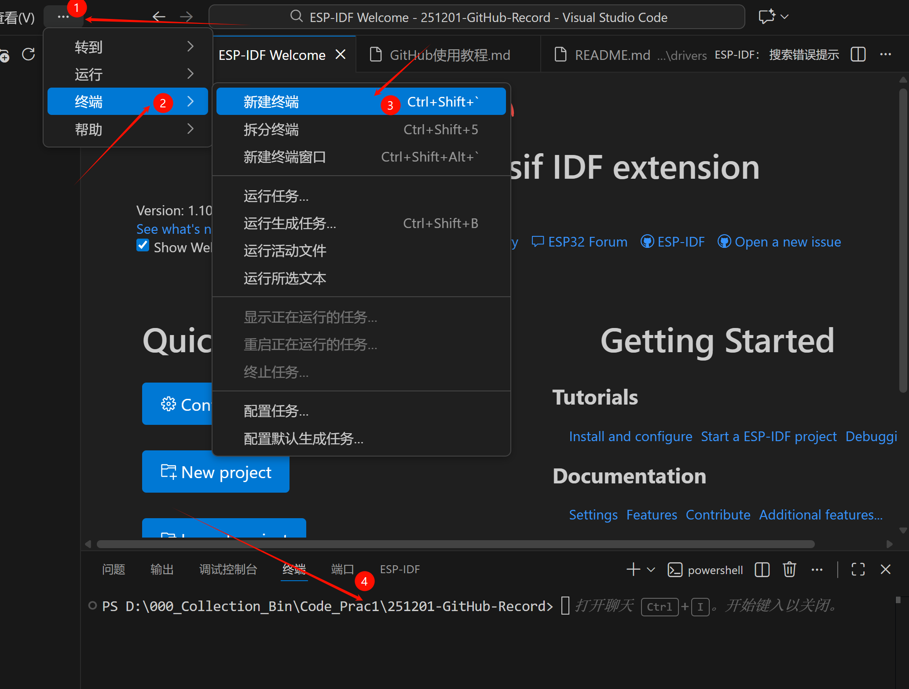Maximize the terminal panel size
The height and width of the screenshot is (689, 909).
coord(858,570)
